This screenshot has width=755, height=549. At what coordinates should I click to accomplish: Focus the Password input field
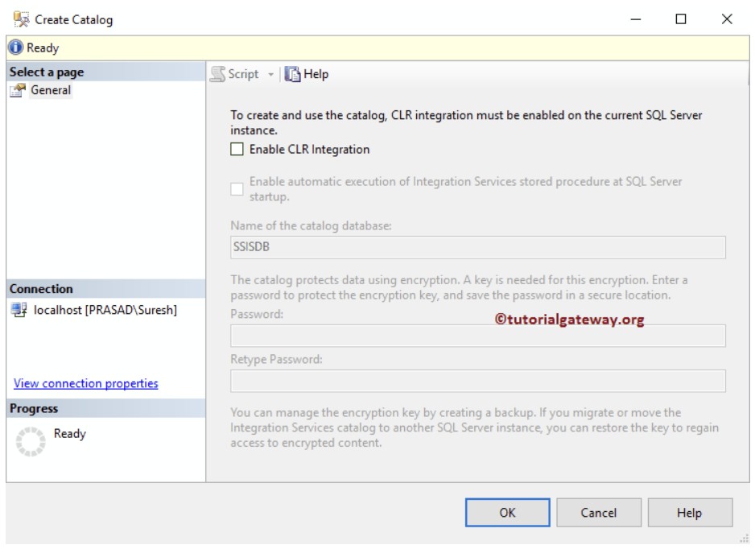tap(477, 336)
